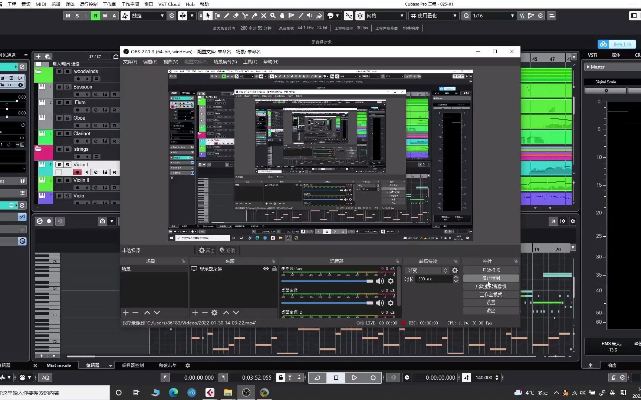Toggle global Write automation W button
The height and width of the screenshot is (400, 641).
pyautogui.click(x=105, y=16)
